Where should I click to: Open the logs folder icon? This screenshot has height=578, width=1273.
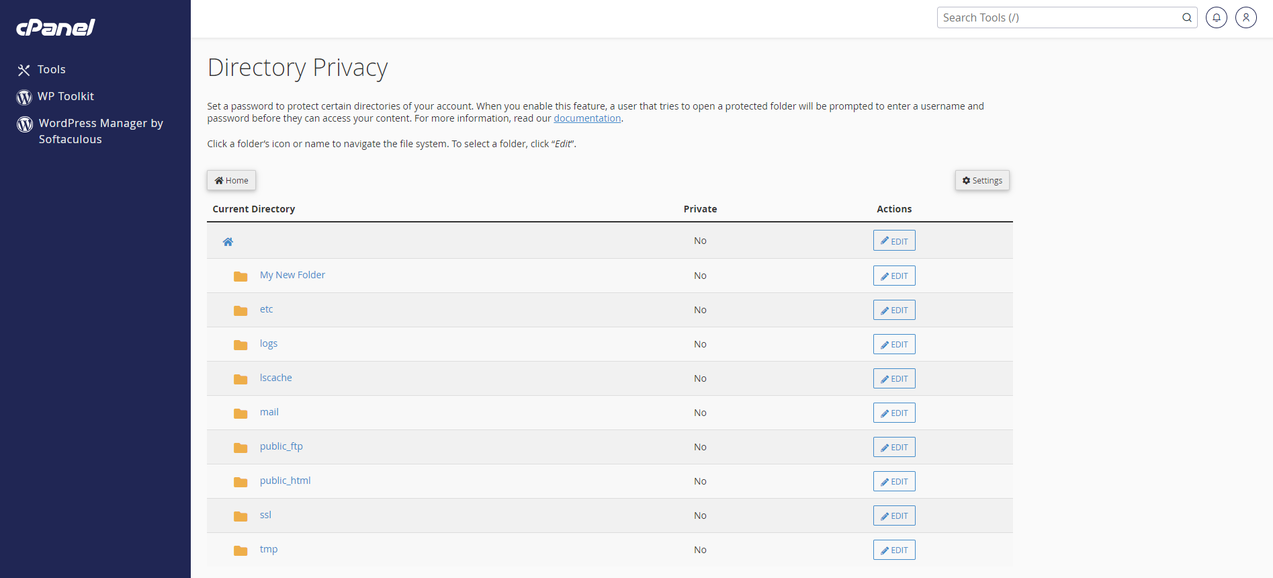point(240,345)
